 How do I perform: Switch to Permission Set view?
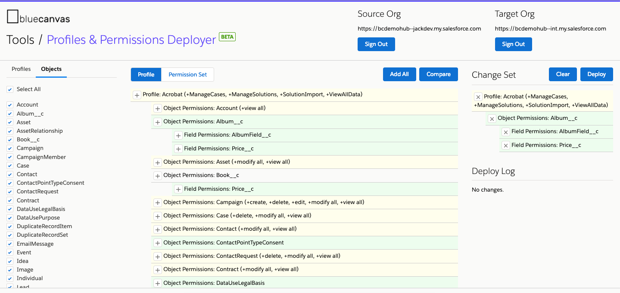point(188,75)
